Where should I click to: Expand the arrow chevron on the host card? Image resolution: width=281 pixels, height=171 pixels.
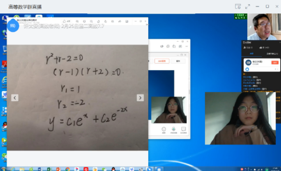[277, 69]
